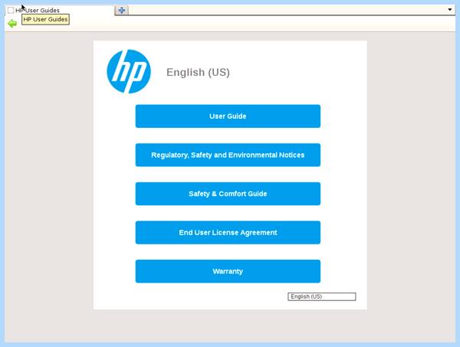Click the English (US) heading text

tap(198, 73)
